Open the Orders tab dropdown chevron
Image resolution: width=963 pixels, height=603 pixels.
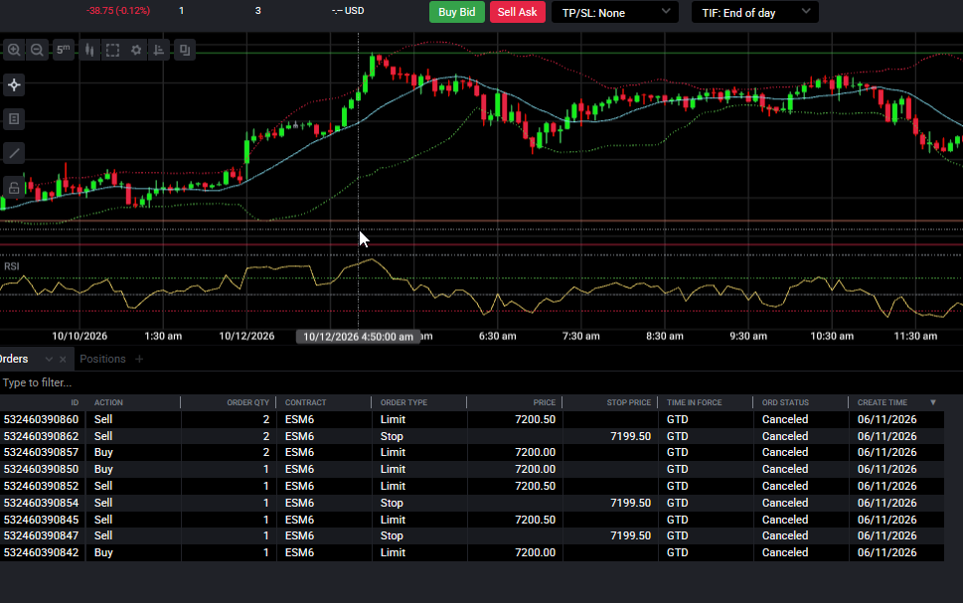pyautogui.click(x=49, y=360)
